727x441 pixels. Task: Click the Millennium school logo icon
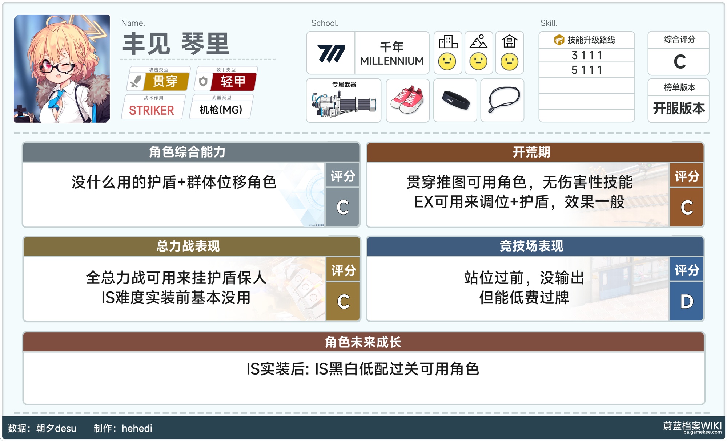coord(330,53)
